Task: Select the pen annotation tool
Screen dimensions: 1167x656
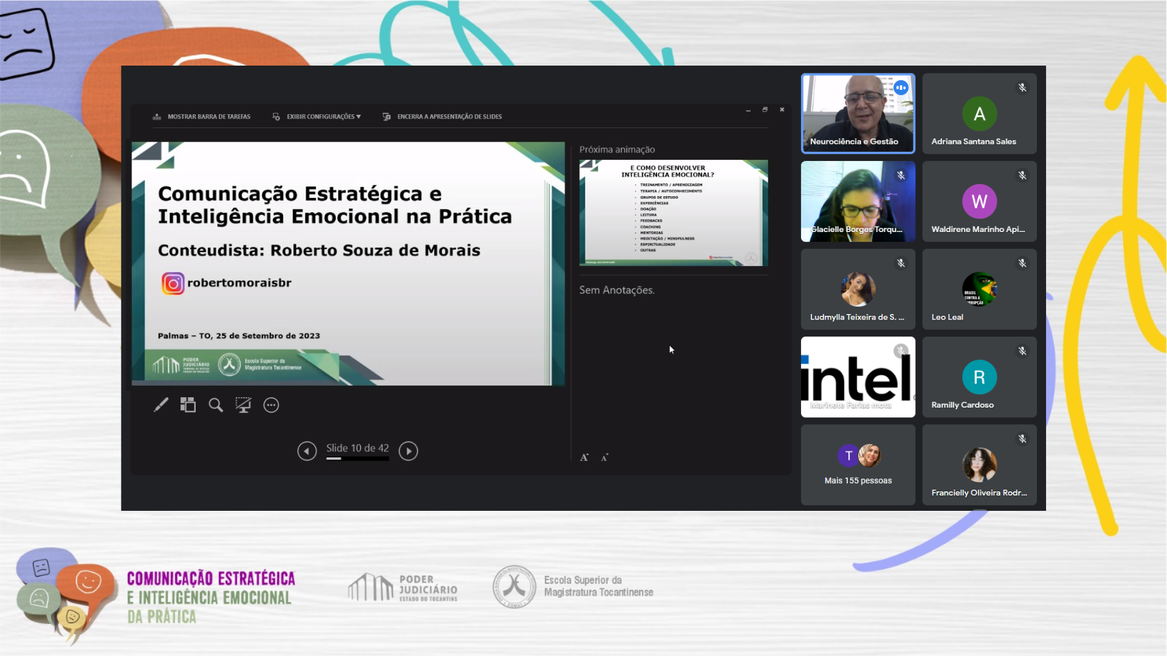Action: 160,405
